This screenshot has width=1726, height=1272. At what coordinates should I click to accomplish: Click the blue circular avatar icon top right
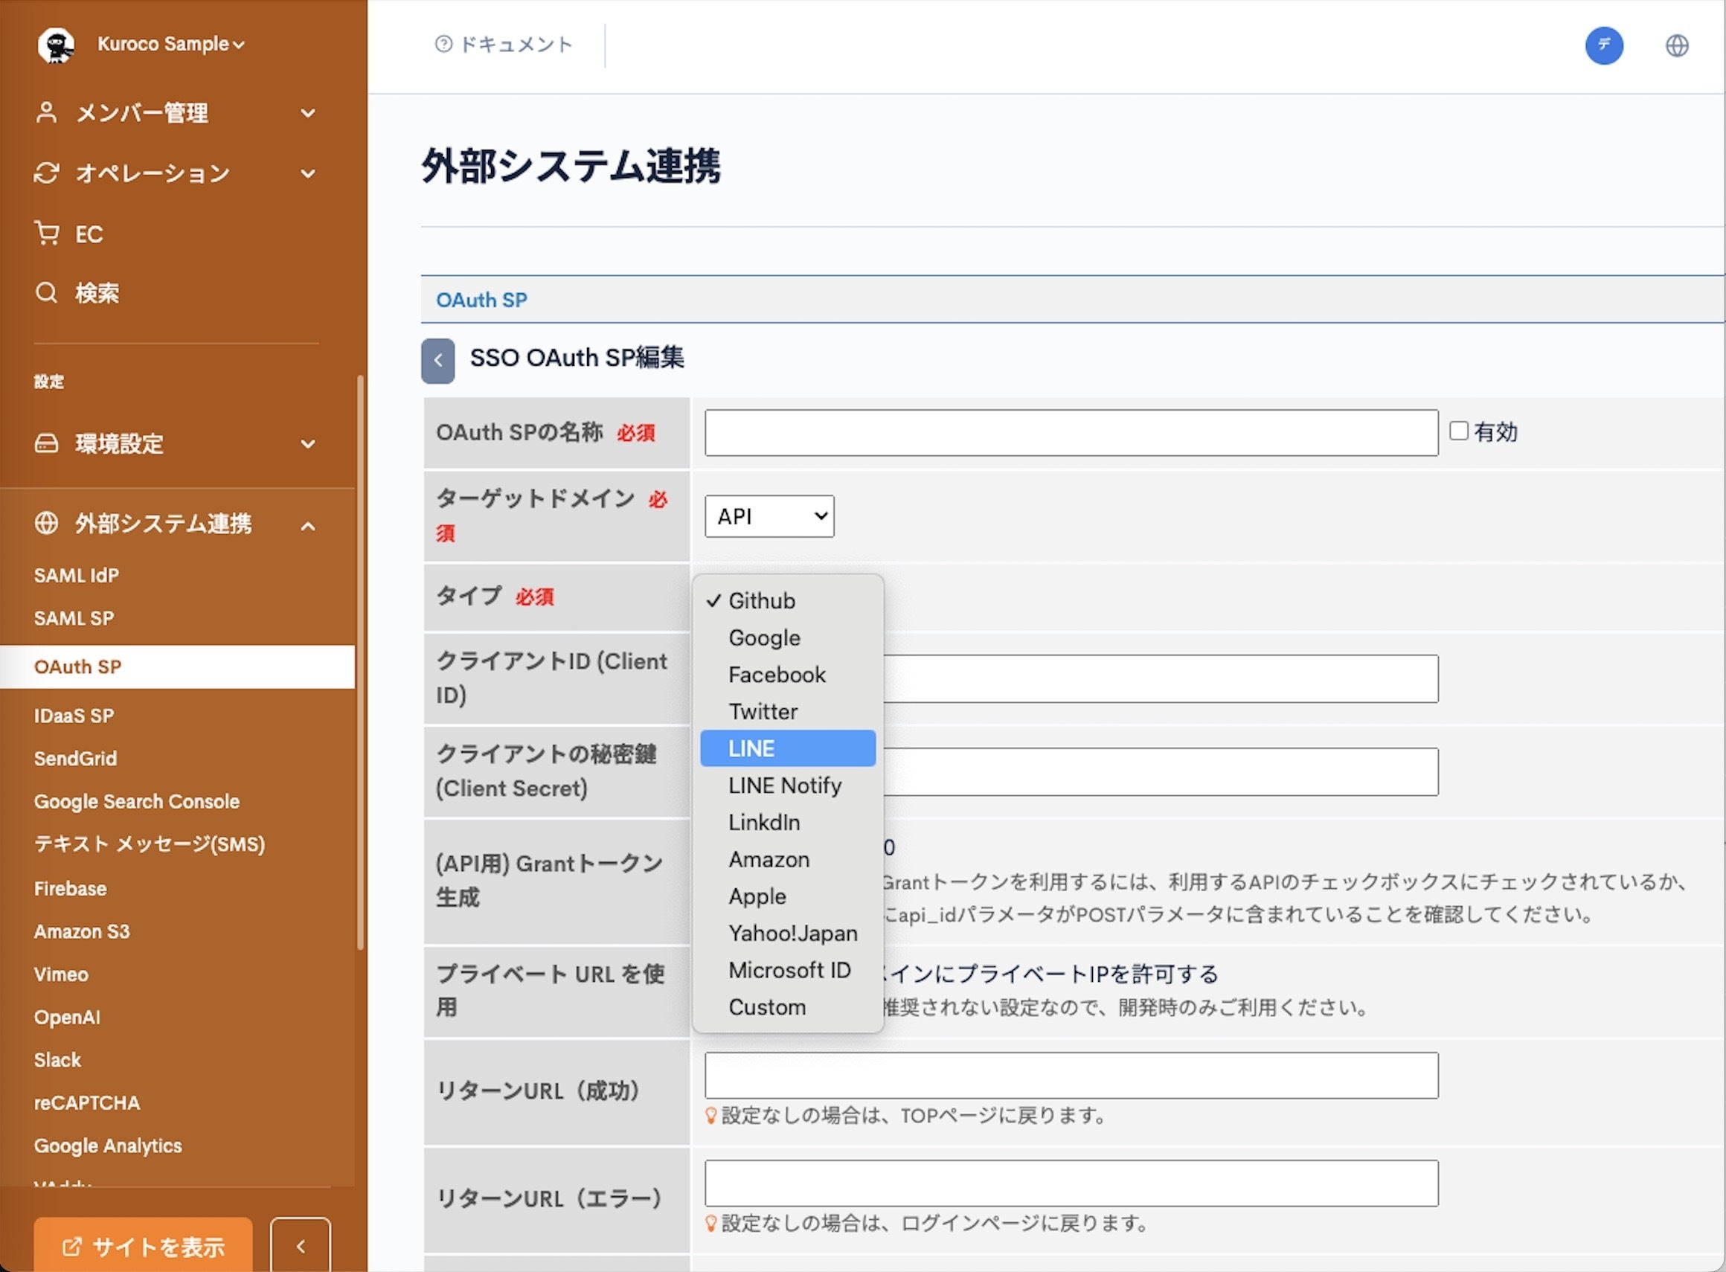pyautogui.click(x=1604, y=46)
